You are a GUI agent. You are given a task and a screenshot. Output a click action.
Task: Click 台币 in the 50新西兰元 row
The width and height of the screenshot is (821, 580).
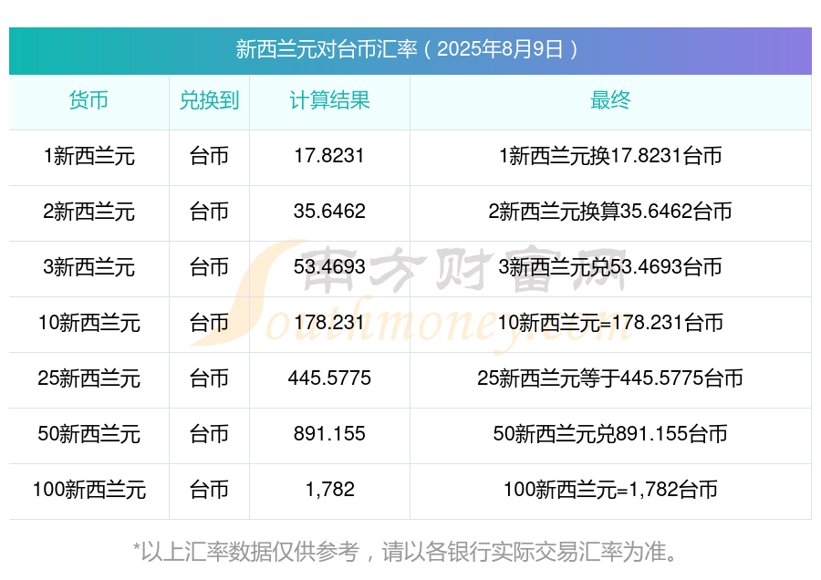click(x=209, y=434)
